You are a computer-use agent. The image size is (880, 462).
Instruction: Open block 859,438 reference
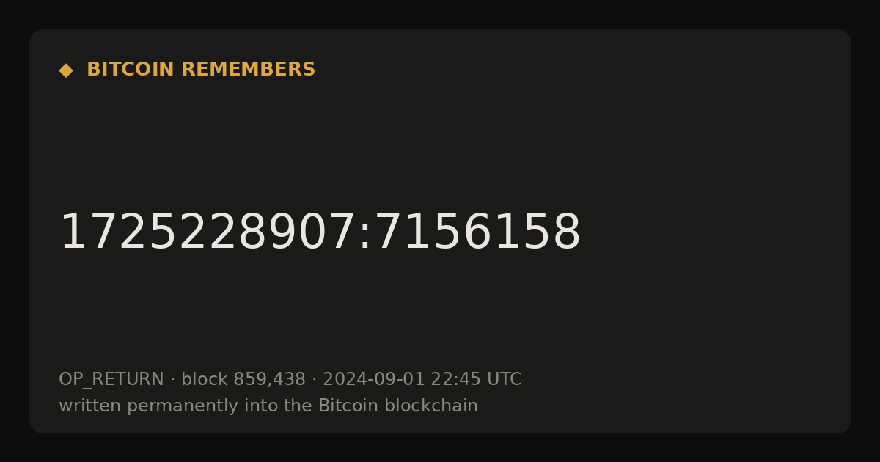click(x=243, y=379)
